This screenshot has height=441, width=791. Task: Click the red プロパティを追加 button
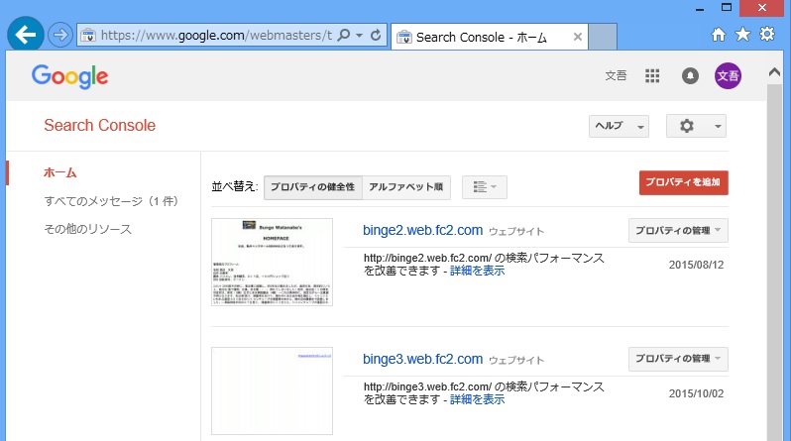684,182
